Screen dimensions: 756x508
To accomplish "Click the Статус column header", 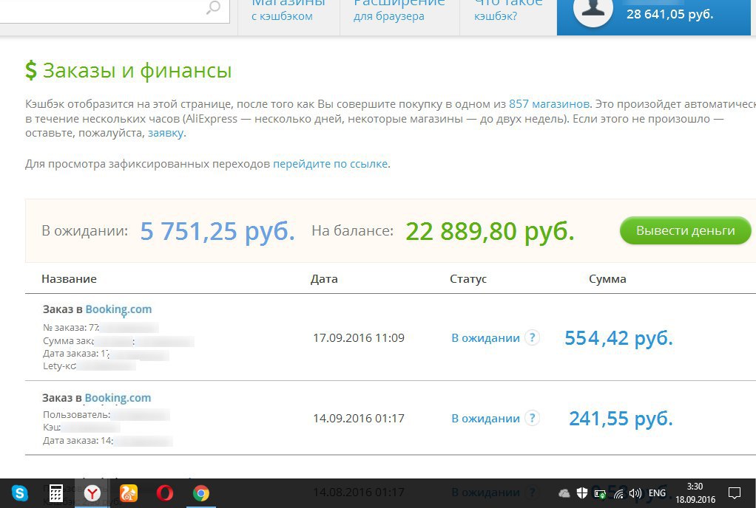I will pos(468,279).
